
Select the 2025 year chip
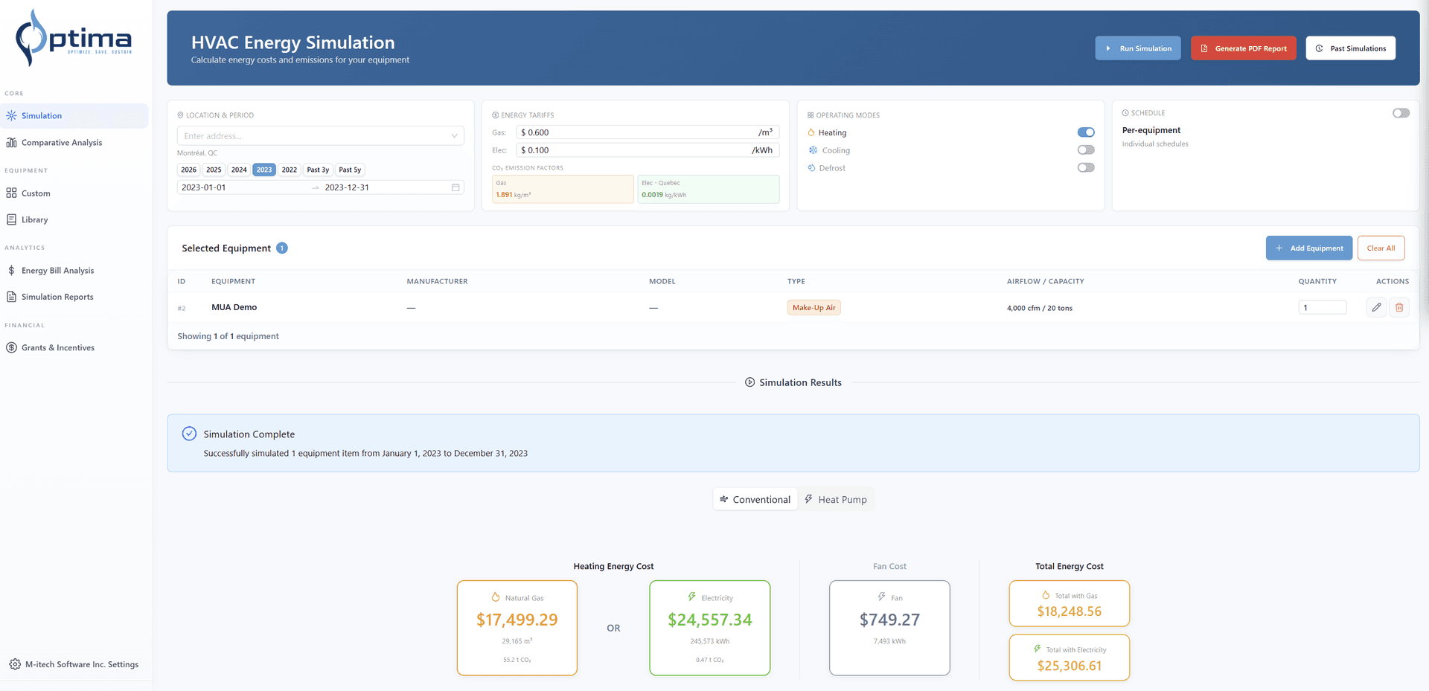tap(214, 170)
